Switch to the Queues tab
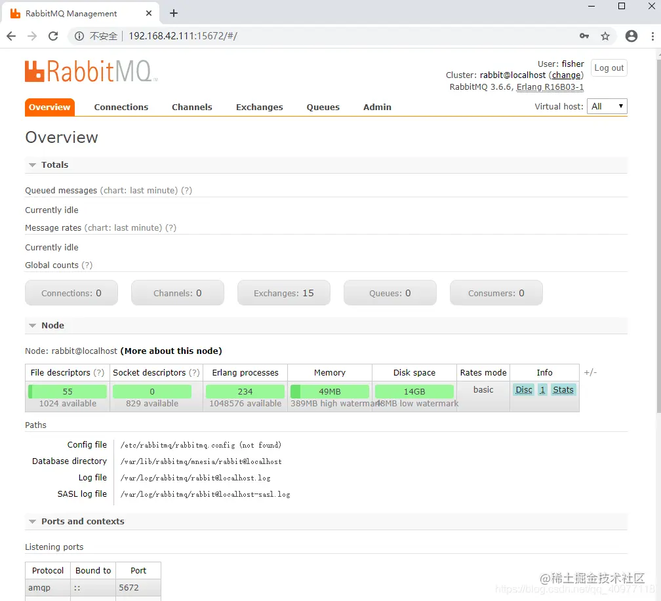The image size is (661, 601). pos(323,107)
